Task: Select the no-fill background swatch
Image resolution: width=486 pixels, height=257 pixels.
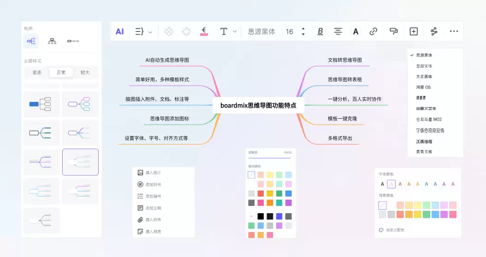Action: pos(382,205)
